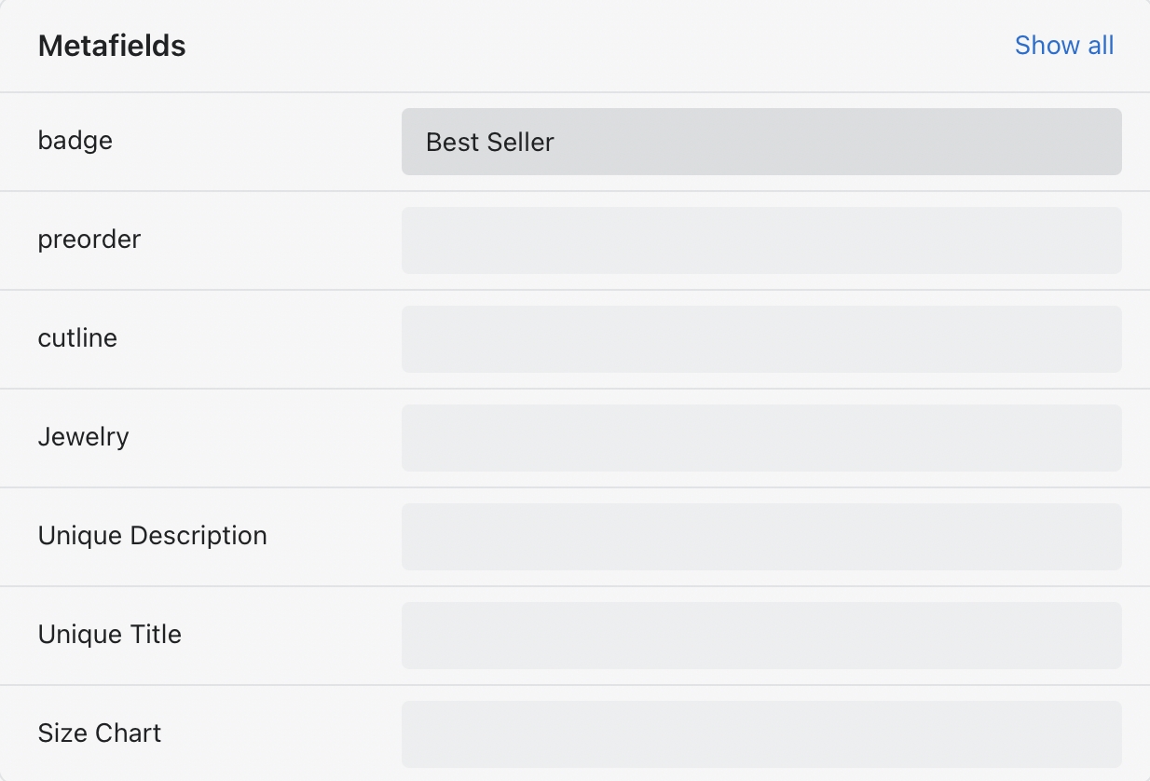Select the Size Chart input field
This screenshot has width=1150, height=781.
coord(760,734)
